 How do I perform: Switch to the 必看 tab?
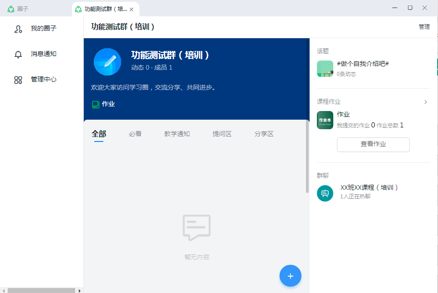click(135, 134)
